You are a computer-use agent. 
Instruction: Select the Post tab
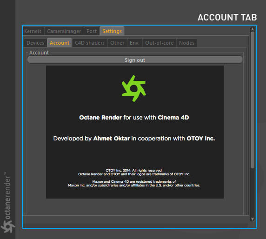coord(92,31)
